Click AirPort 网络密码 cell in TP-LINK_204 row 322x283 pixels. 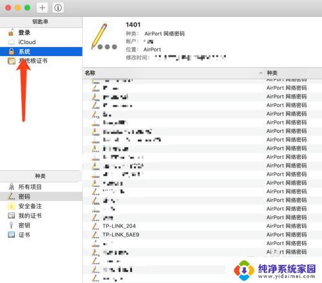click(x=287, y=226)
